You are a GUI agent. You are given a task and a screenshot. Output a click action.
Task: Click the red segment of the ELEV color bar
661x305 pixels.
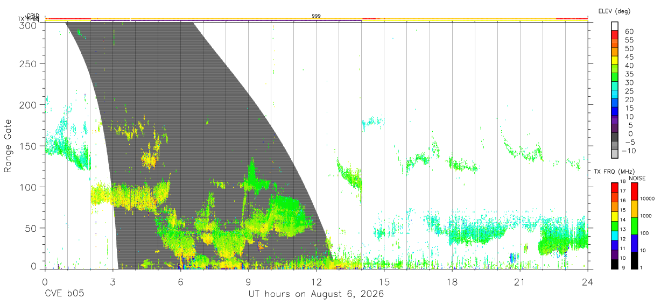615,34
